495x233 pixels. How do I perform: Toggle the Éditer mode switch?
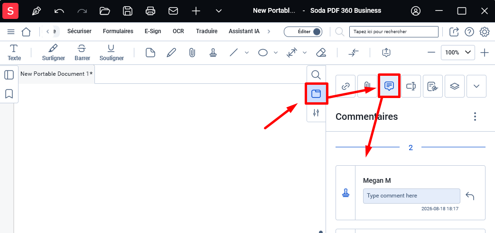coord(303,31)
